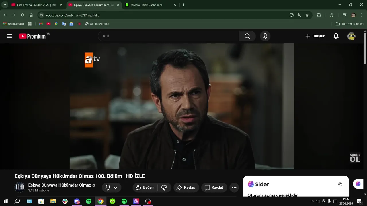Install app icon in address bar
This screenshot has width=367, height=206.
coord(292,15)
